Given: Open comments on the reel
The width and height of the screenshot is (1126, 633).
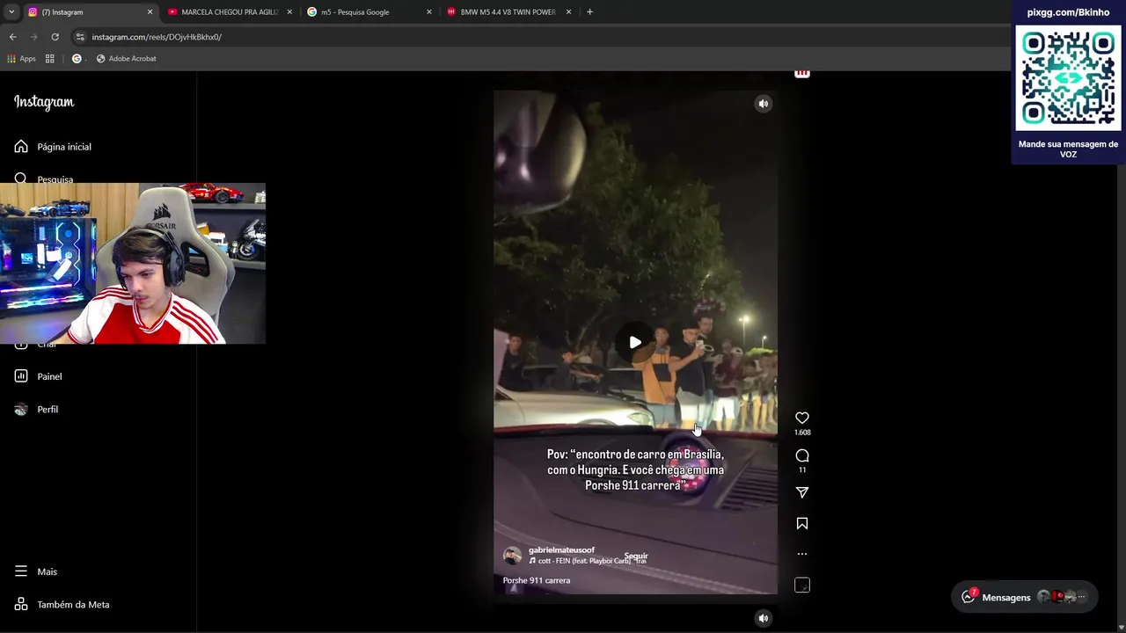Looking at the screenshot, I should click(802, 455).
